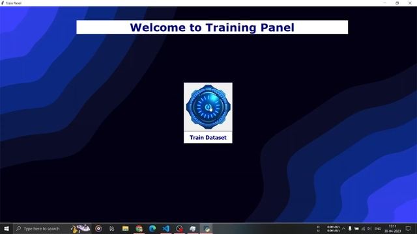Open Microsoft Edge from the taskbar

[152, 228]
